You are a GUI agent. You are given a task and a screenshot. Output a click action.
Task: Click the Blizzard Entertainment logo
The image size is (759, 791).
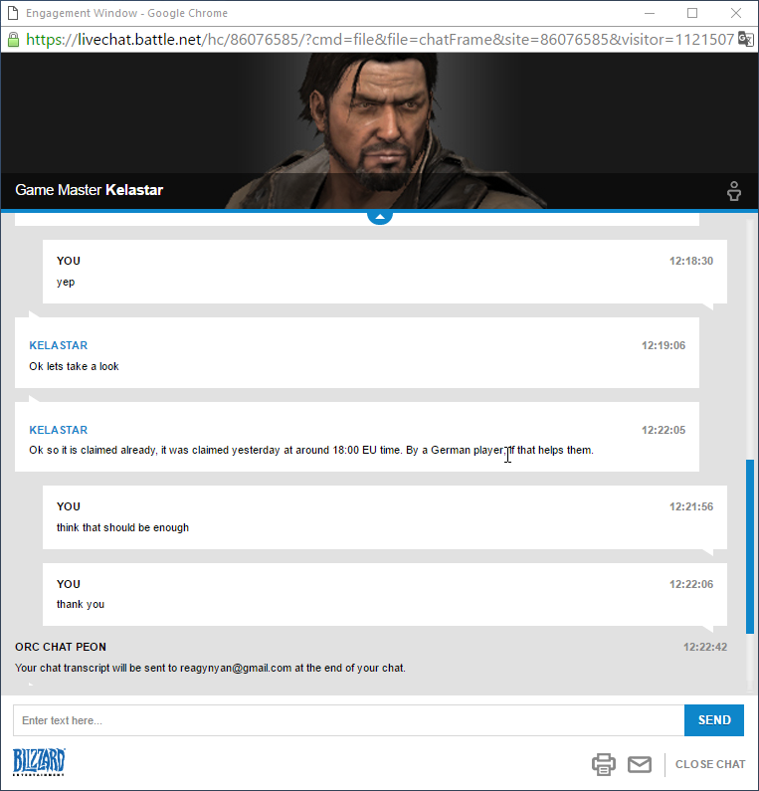pos(39,762)
